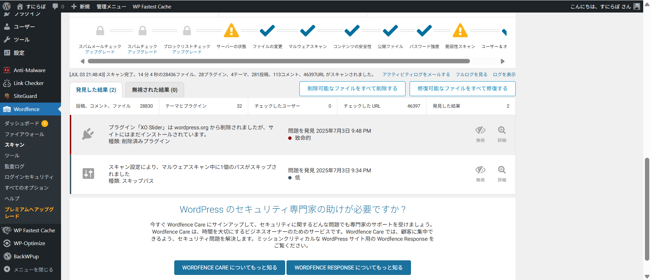
Task: Click 修復可能なファイルをすべて修復する button
Action: 462,88
